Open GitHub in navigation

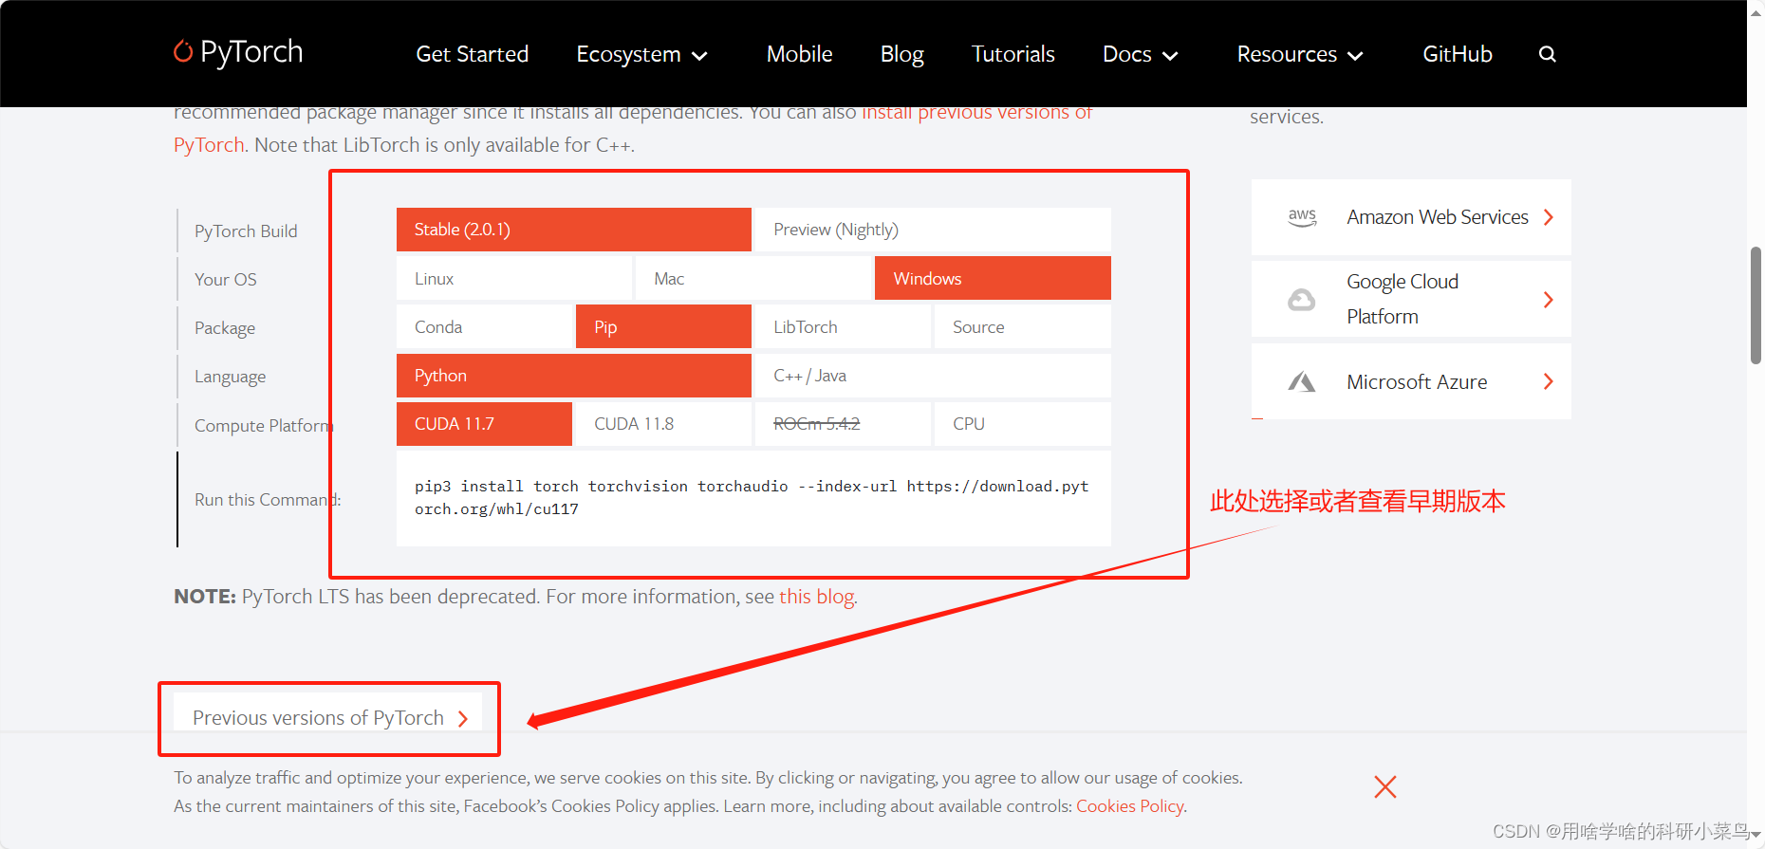coord(1457,54)
